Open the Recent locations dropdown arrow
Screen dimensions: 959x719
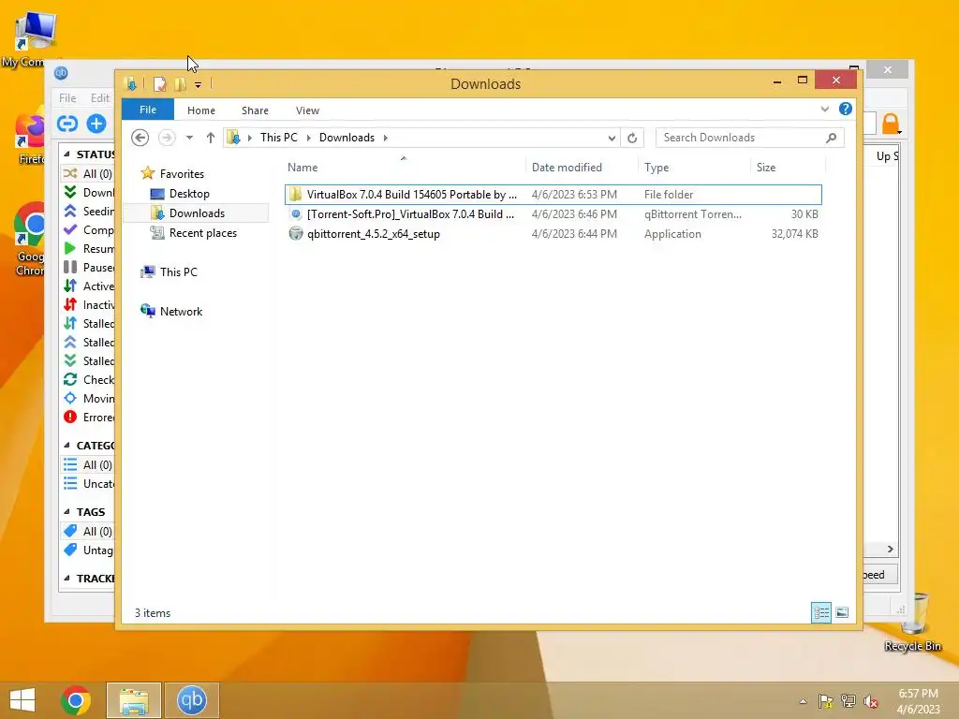click(189, 138)
